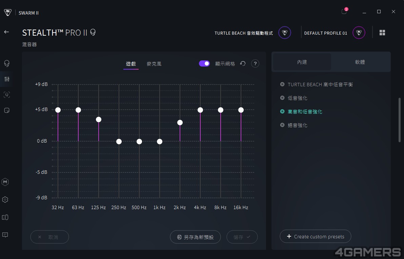Click the headset icon next to STEALTH PRO II
The image size is (404, 259).
(x=93, y=32)
